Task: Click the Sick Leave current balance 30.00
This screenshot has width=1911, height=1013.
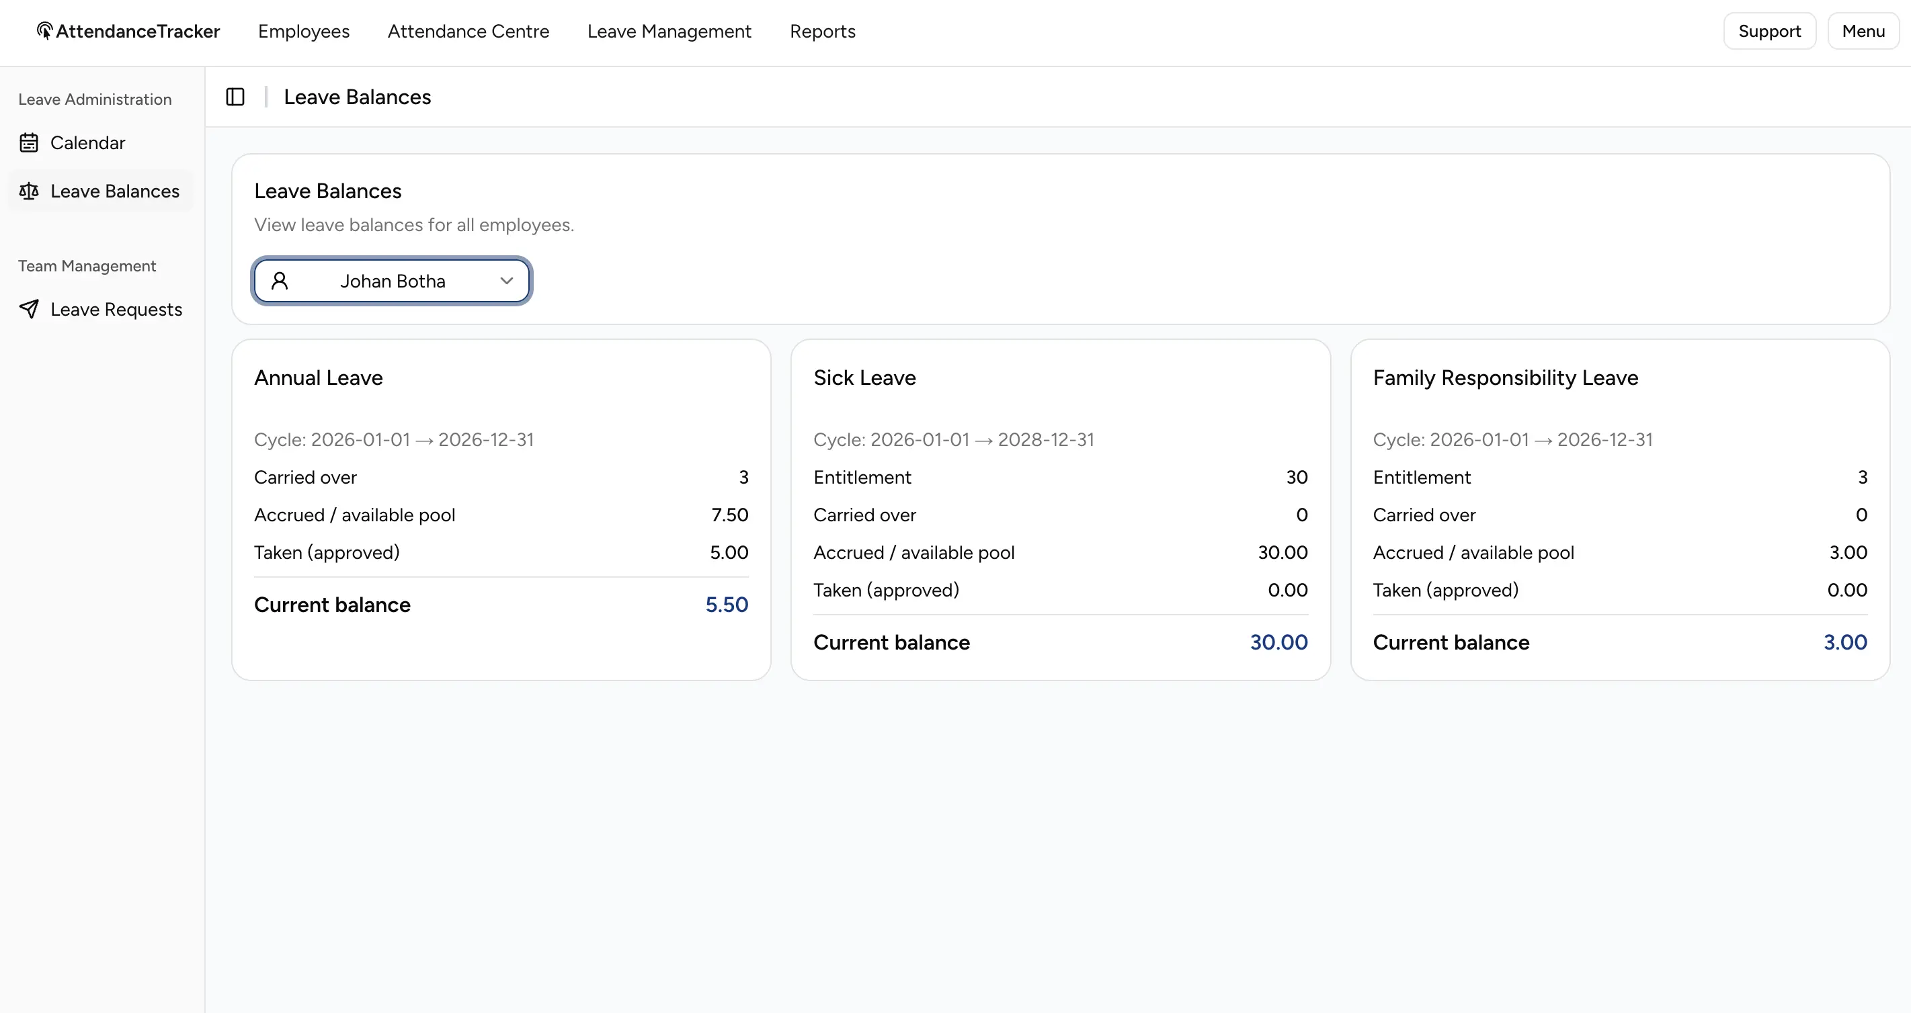Action: coord(1279,642)
